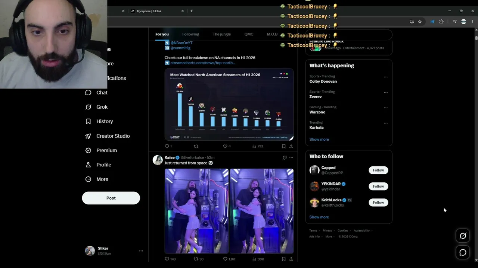The height and width of the screenshot is (268, 478).
Task: Open the Premium verified badge item
Action: point(88,150)
